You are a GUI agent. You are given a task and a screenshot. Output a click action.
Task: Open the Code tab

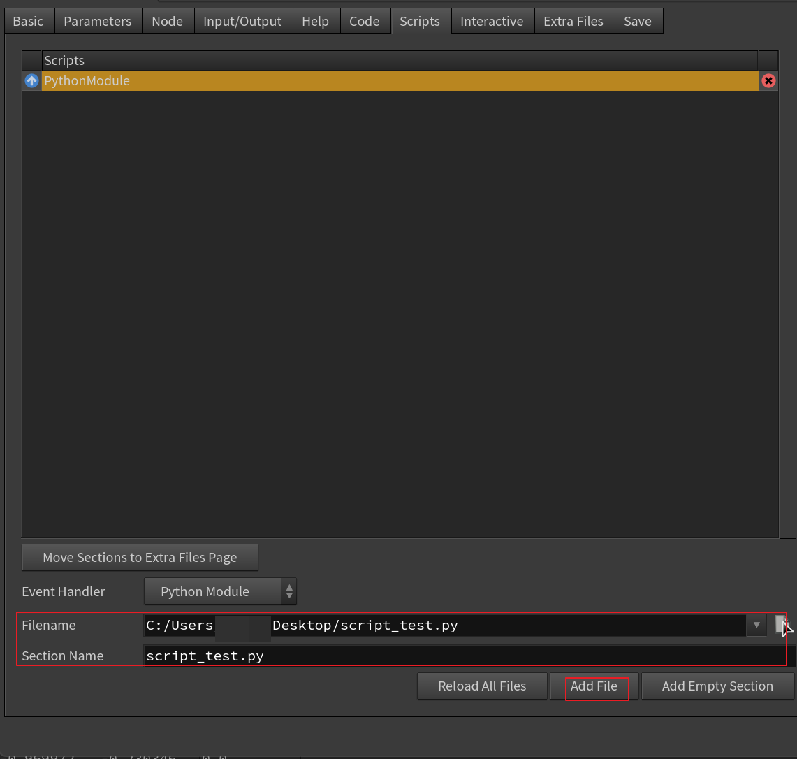tap(365, 22)
